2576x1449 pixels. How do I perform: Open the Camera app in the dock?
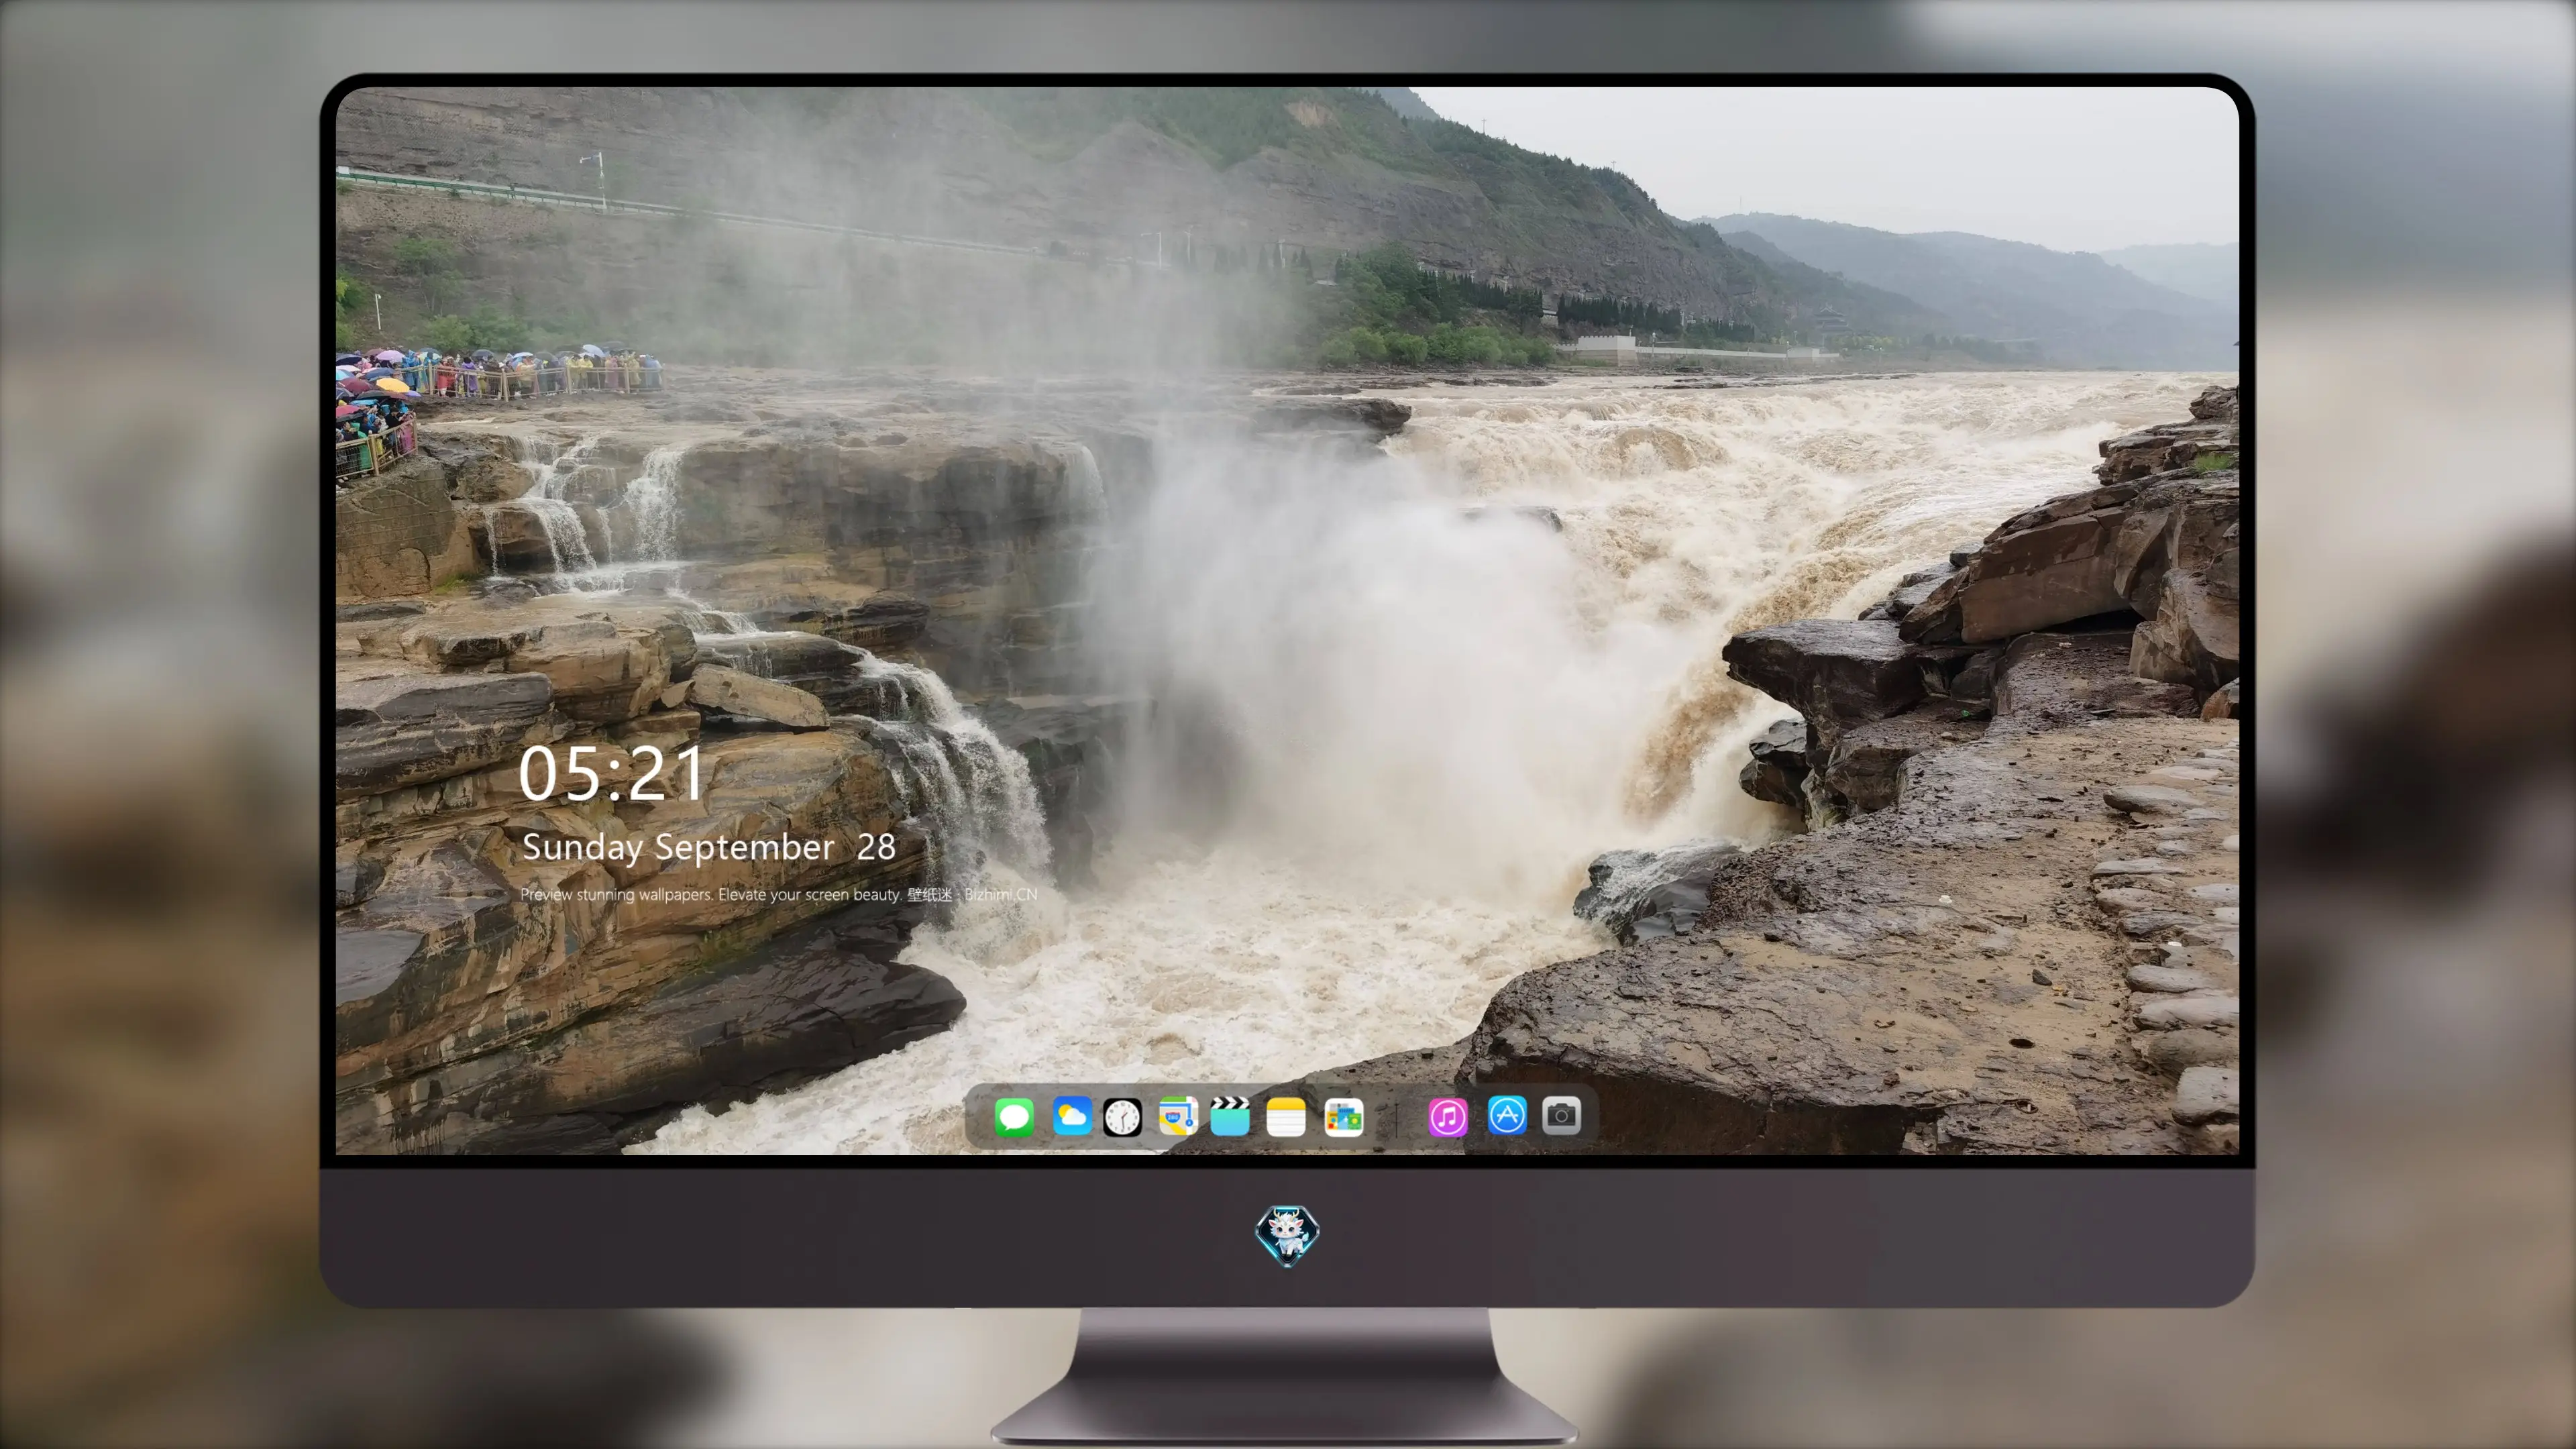coord(1561,1115)
